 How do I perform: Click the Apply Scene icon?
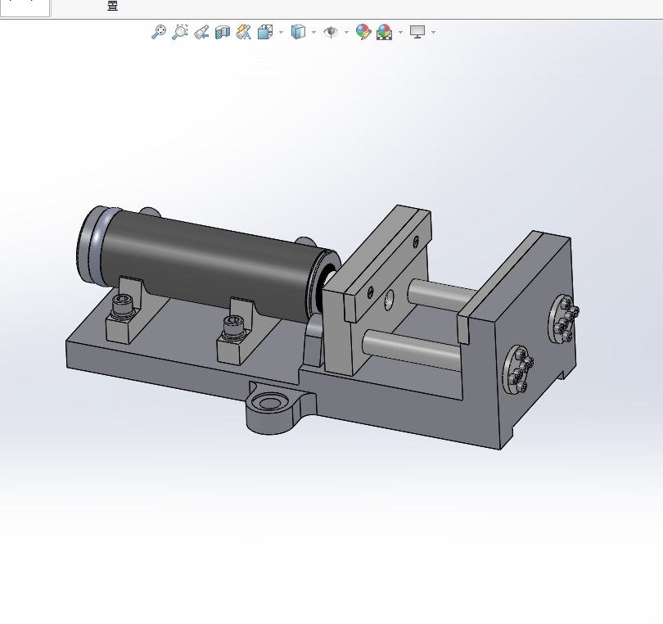click(x=385, y=32)
